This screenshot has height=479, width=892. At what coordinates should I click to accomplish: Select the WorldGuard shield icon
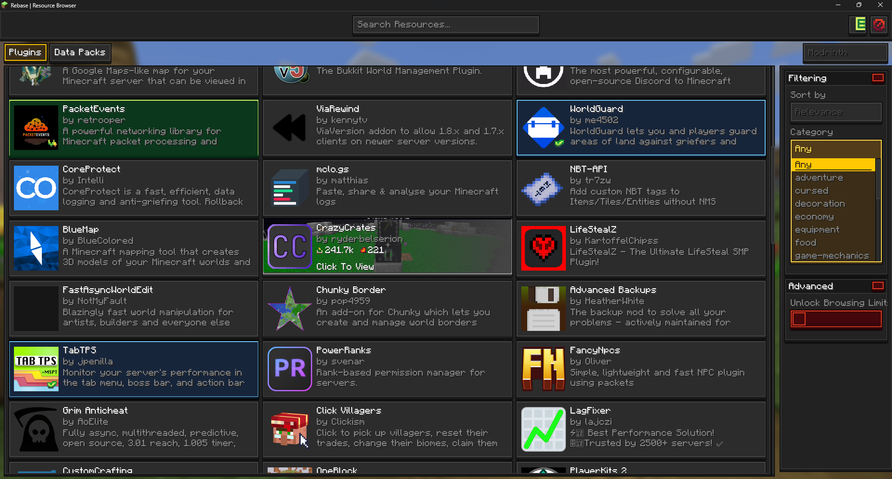pos(544,128)
